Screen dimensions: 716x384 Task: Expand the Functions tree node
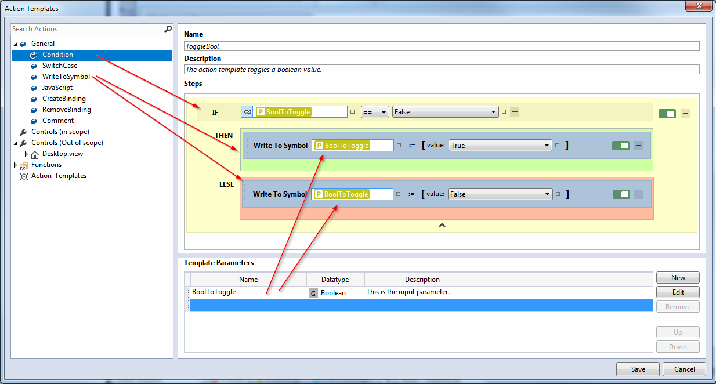pyautogui.click(x=15, y=165)
